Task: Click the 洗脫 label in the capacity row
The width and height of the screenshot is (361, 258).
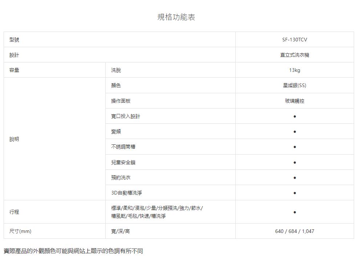Action: click(116, 70)
